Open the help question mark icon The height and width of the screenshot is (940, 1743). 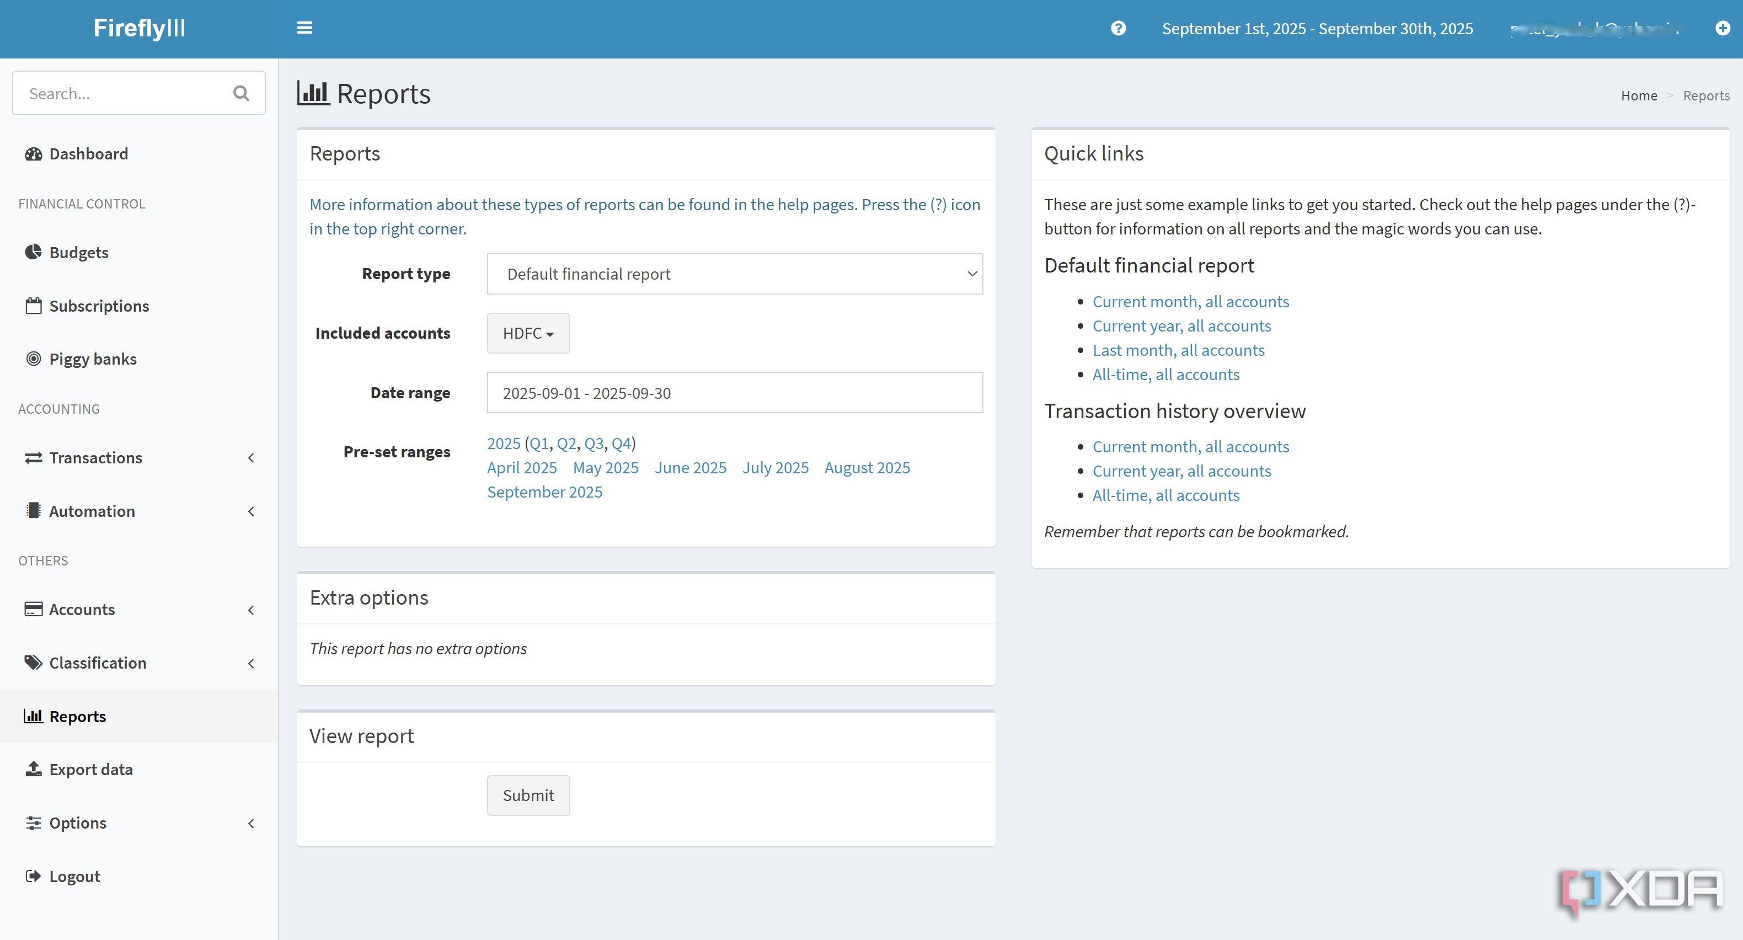pos(1119,28)
